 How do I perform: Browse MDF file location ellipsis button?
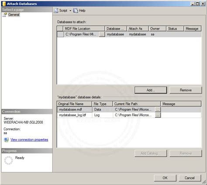pyautogui.click(x=102, y=34)
